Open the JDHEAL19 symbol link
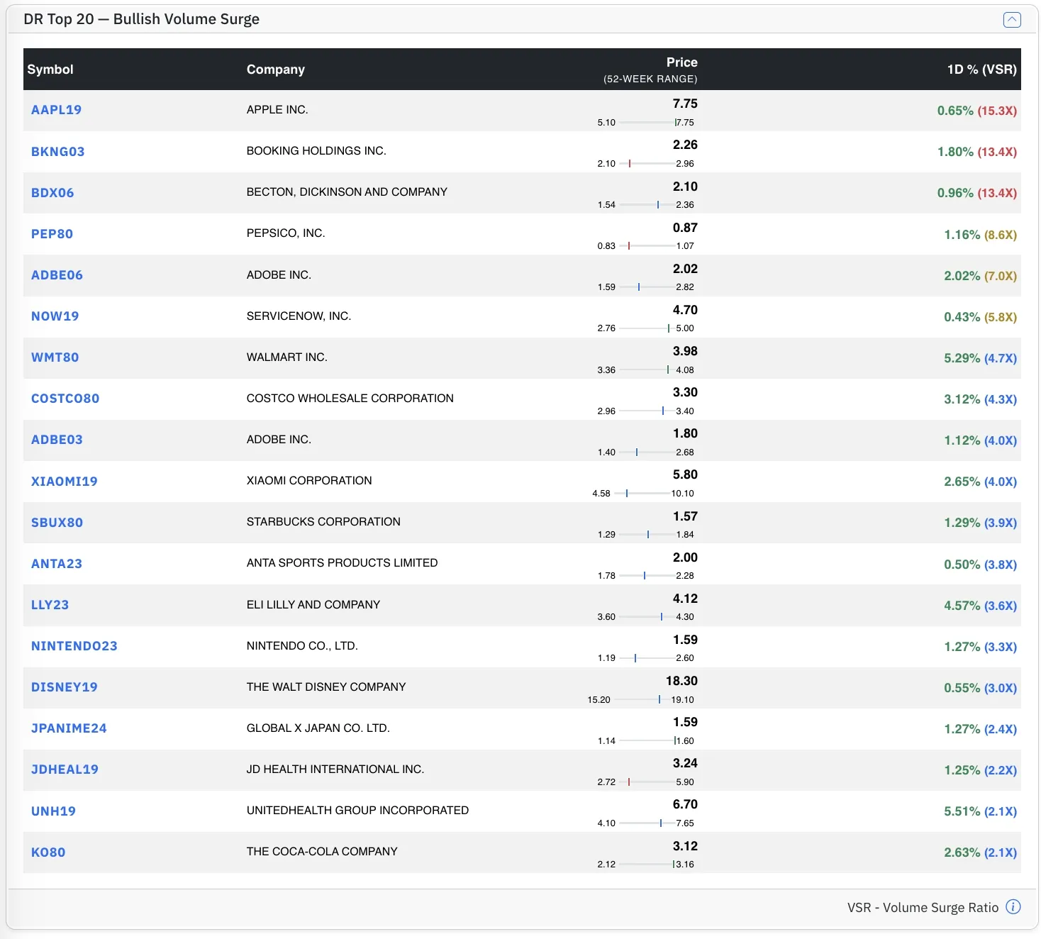The image size is (1041, 939). coord(65,769)
